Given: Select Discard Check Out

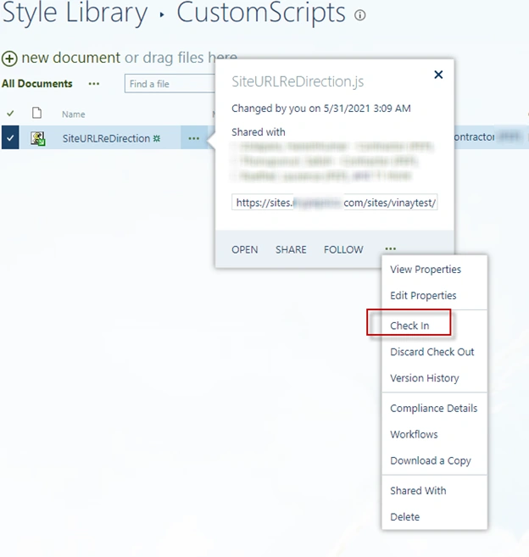Looking at the screenshot, I should coord(432,352).
